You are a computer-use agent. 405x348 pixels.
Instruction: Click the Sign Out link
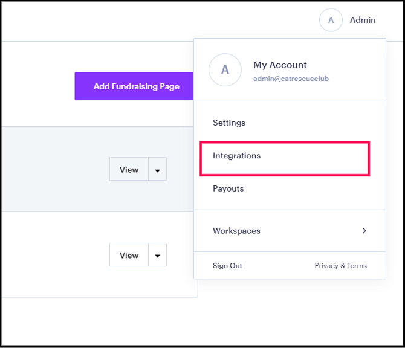(x=227, y=266)
